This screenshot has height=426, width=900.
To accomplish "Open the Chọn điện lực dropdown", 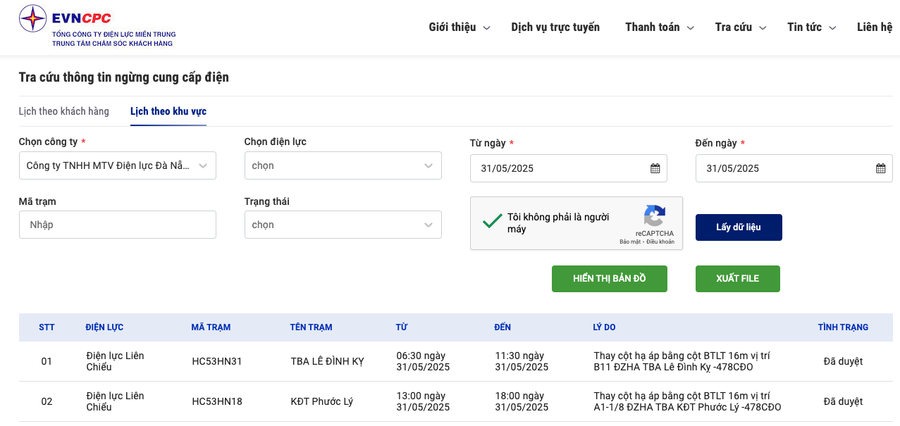I will tap(343, 165).
